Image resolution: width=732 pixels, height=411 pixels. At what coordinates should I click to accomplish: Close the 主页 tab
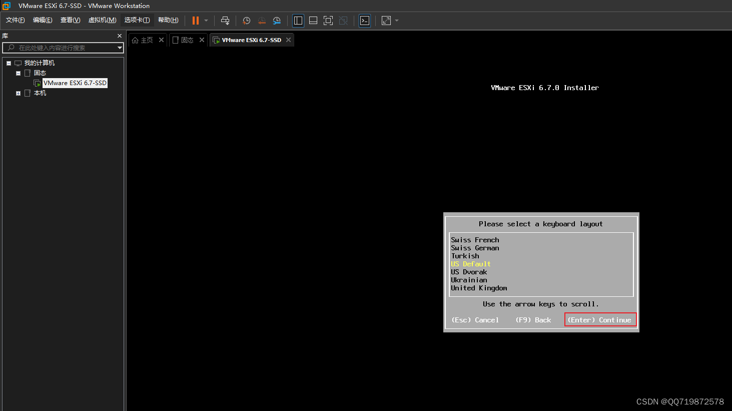pos(161,40)
